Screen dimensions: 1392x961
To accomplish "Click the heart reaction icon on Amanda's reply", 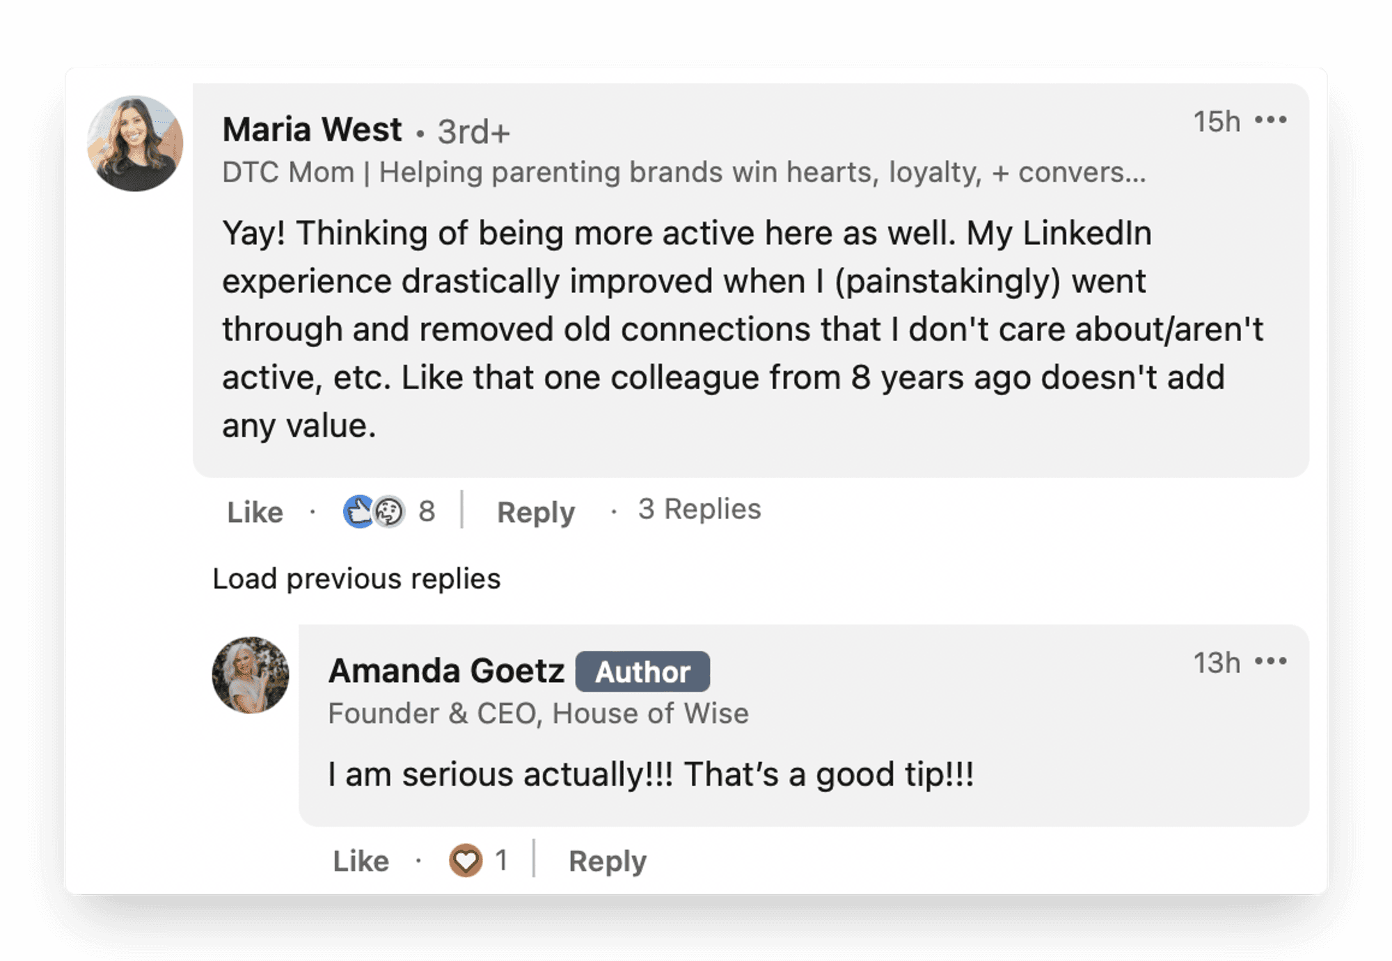I will pyautogui.click(x=466, y=861).
